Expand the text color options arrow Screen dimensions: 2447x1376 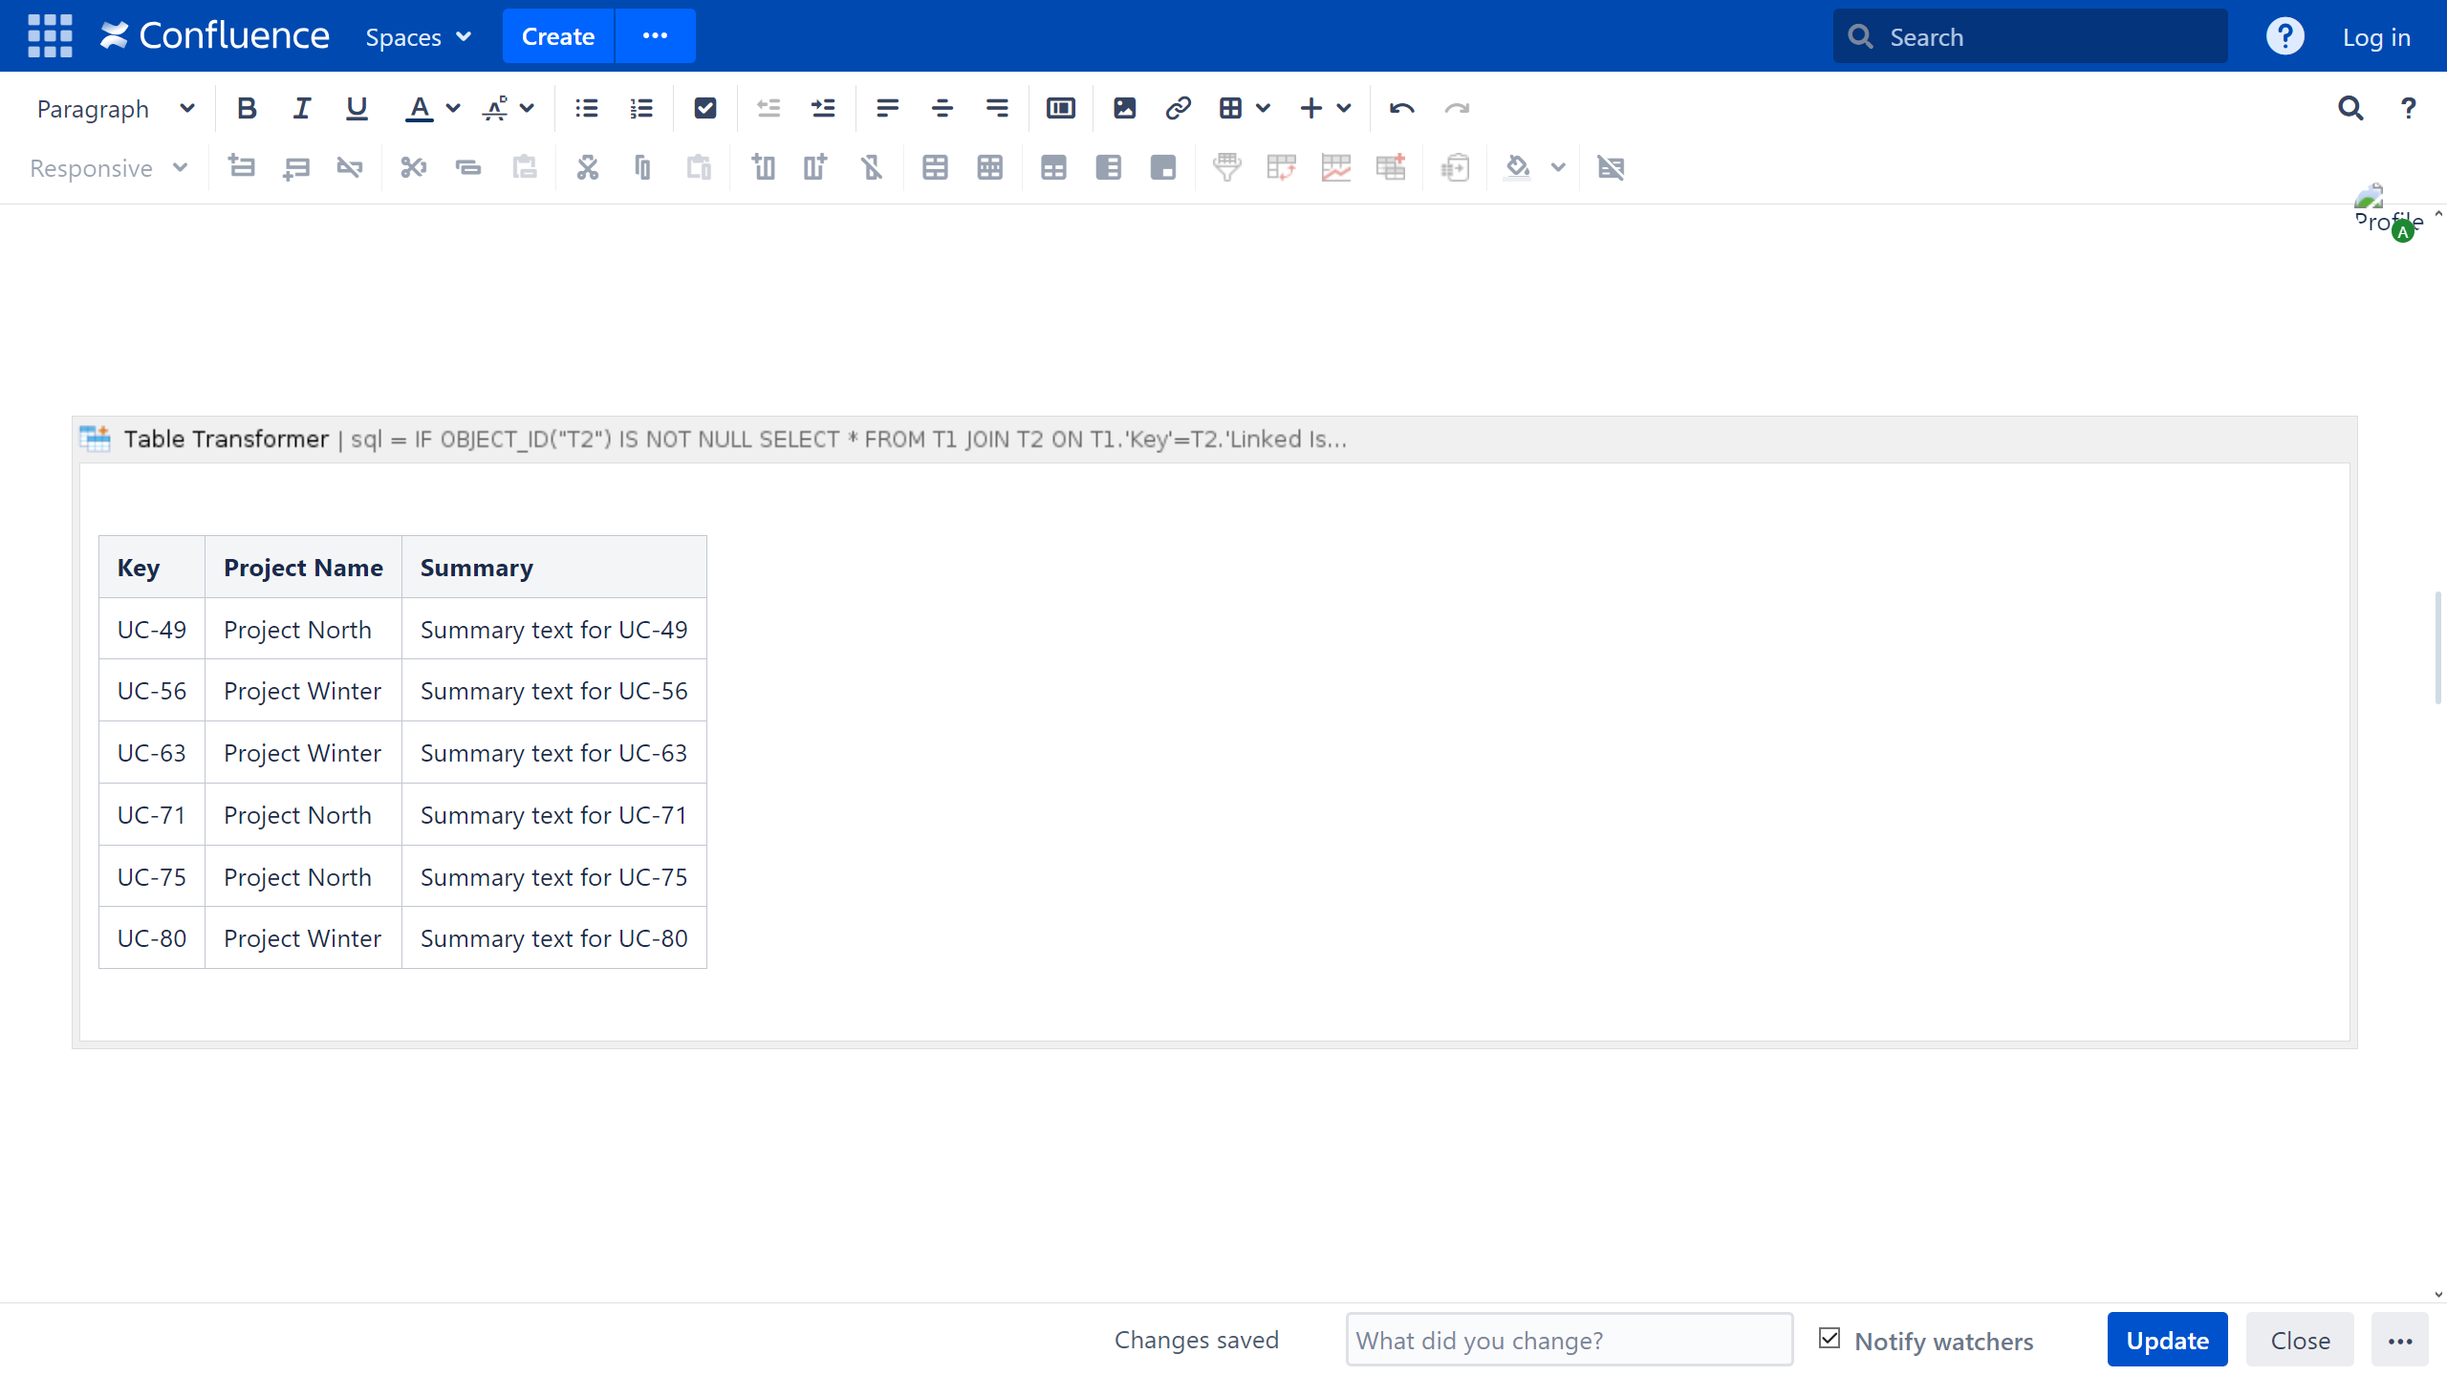pos(453,108)
